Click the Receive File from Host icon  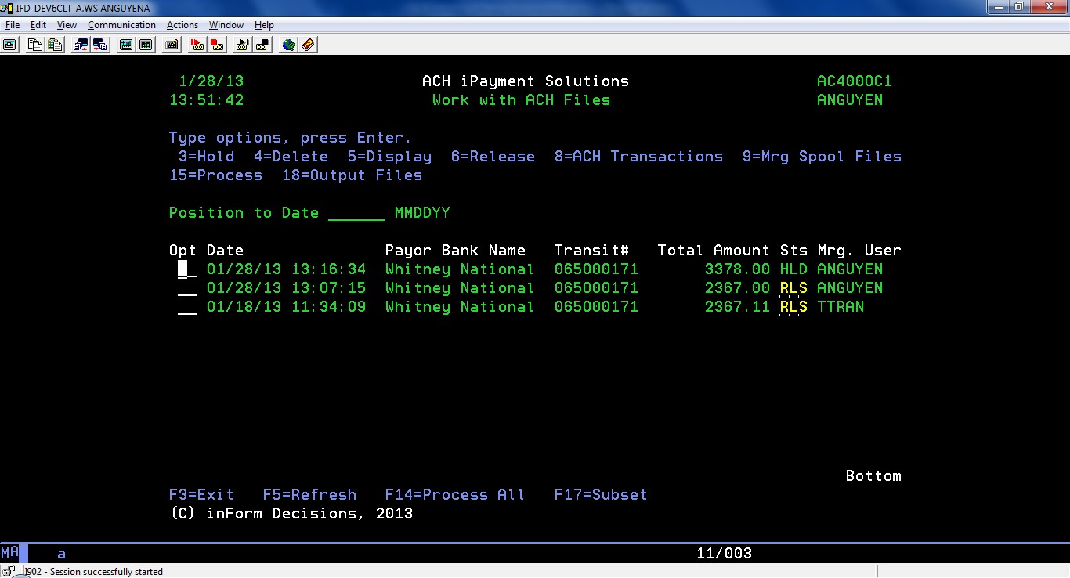tap(99, 45)
